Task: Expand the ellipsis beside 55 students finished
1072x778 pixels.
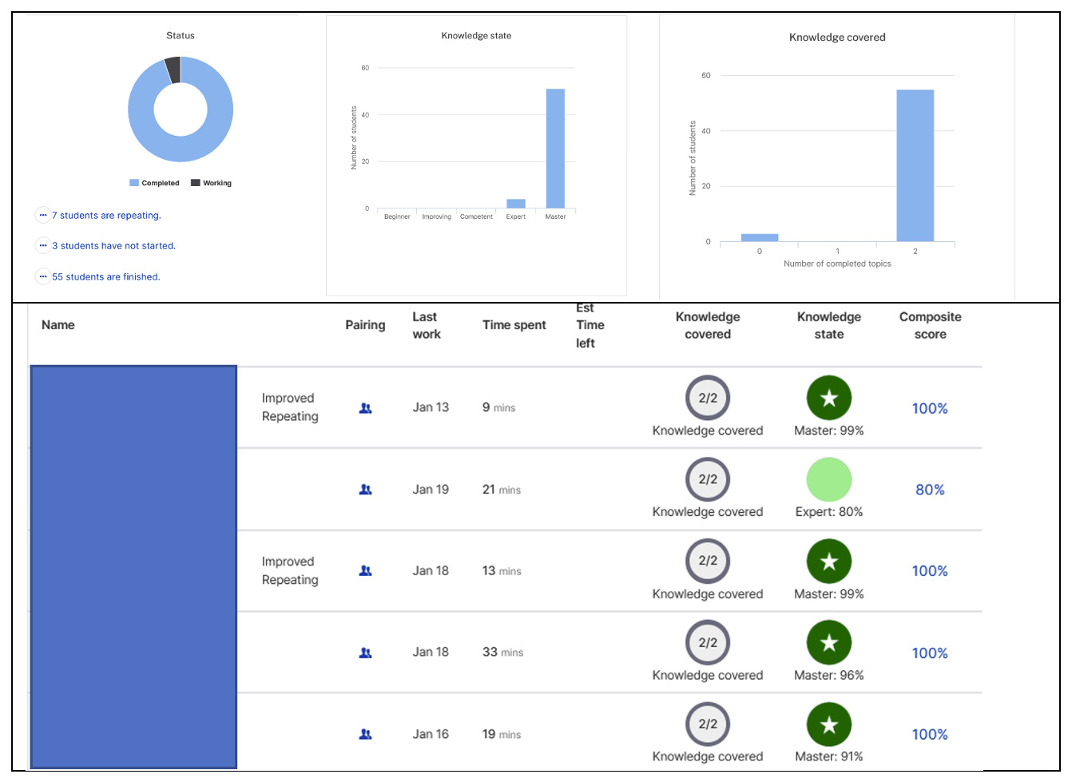Action: tap(43, 276)
